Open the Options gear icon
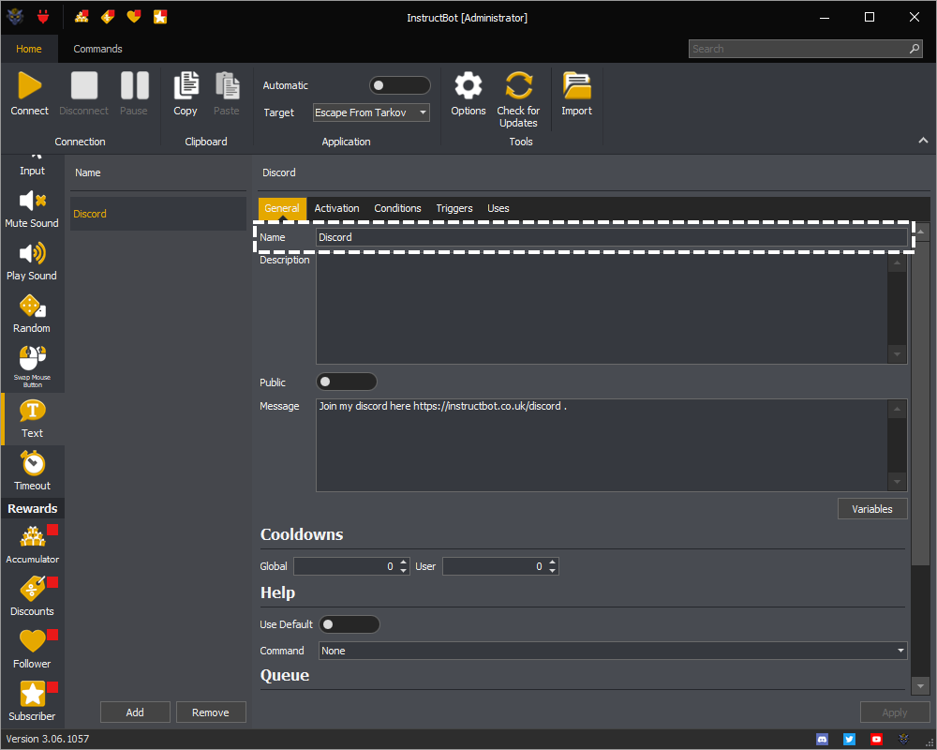This screenshot has height=750, width=937. (x=468, y=86)
